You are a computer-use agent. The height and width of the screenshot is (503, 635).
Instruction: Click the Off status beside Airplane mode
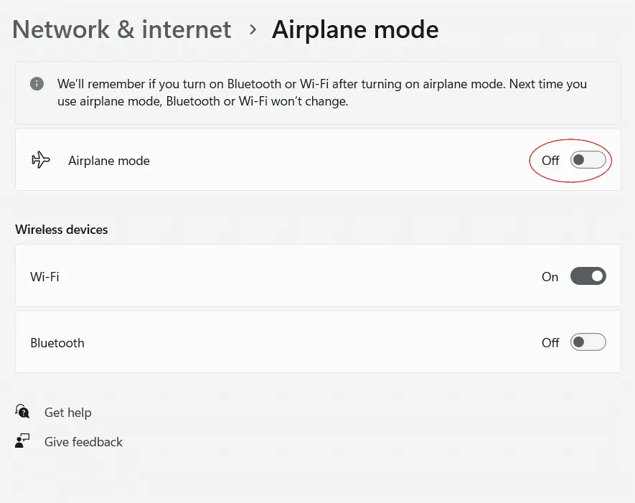(550, 161)
